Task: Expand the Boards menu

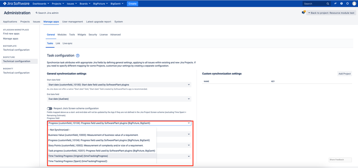Action: tap(85, 4)
